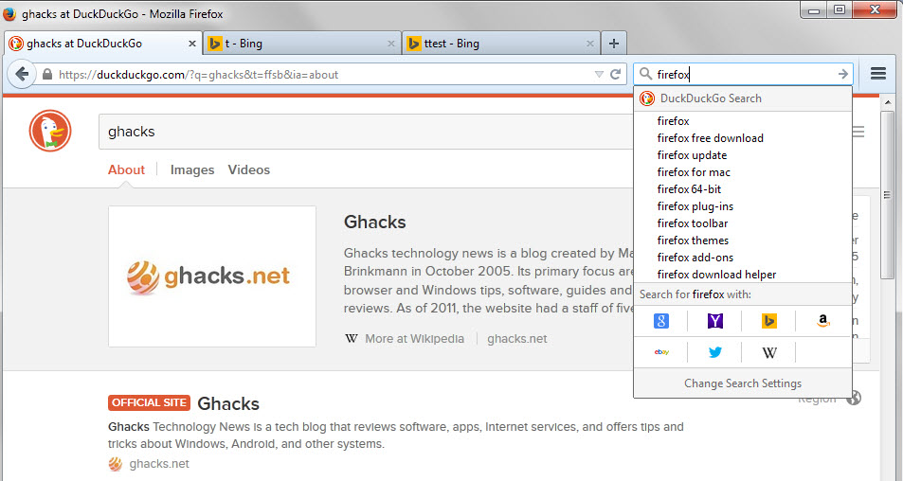Screen dimensions: 903x481
Task: Search with Bing one-off engine icon
Action: coord(768,321)
